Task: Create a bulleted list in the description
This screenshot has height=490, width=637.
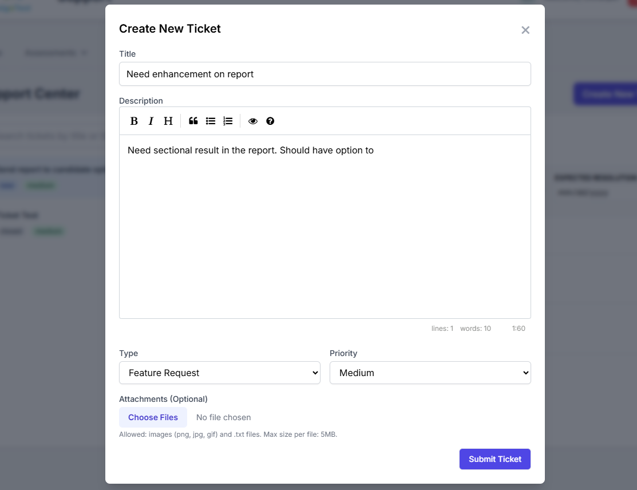Action: (210, 121)
